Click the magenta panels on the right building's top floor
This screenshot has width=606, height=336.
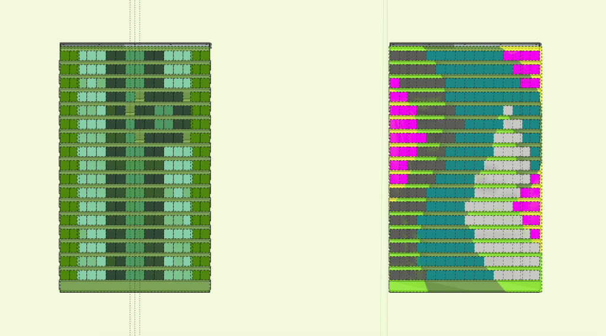pyautogui.click(x=521, y=56)
